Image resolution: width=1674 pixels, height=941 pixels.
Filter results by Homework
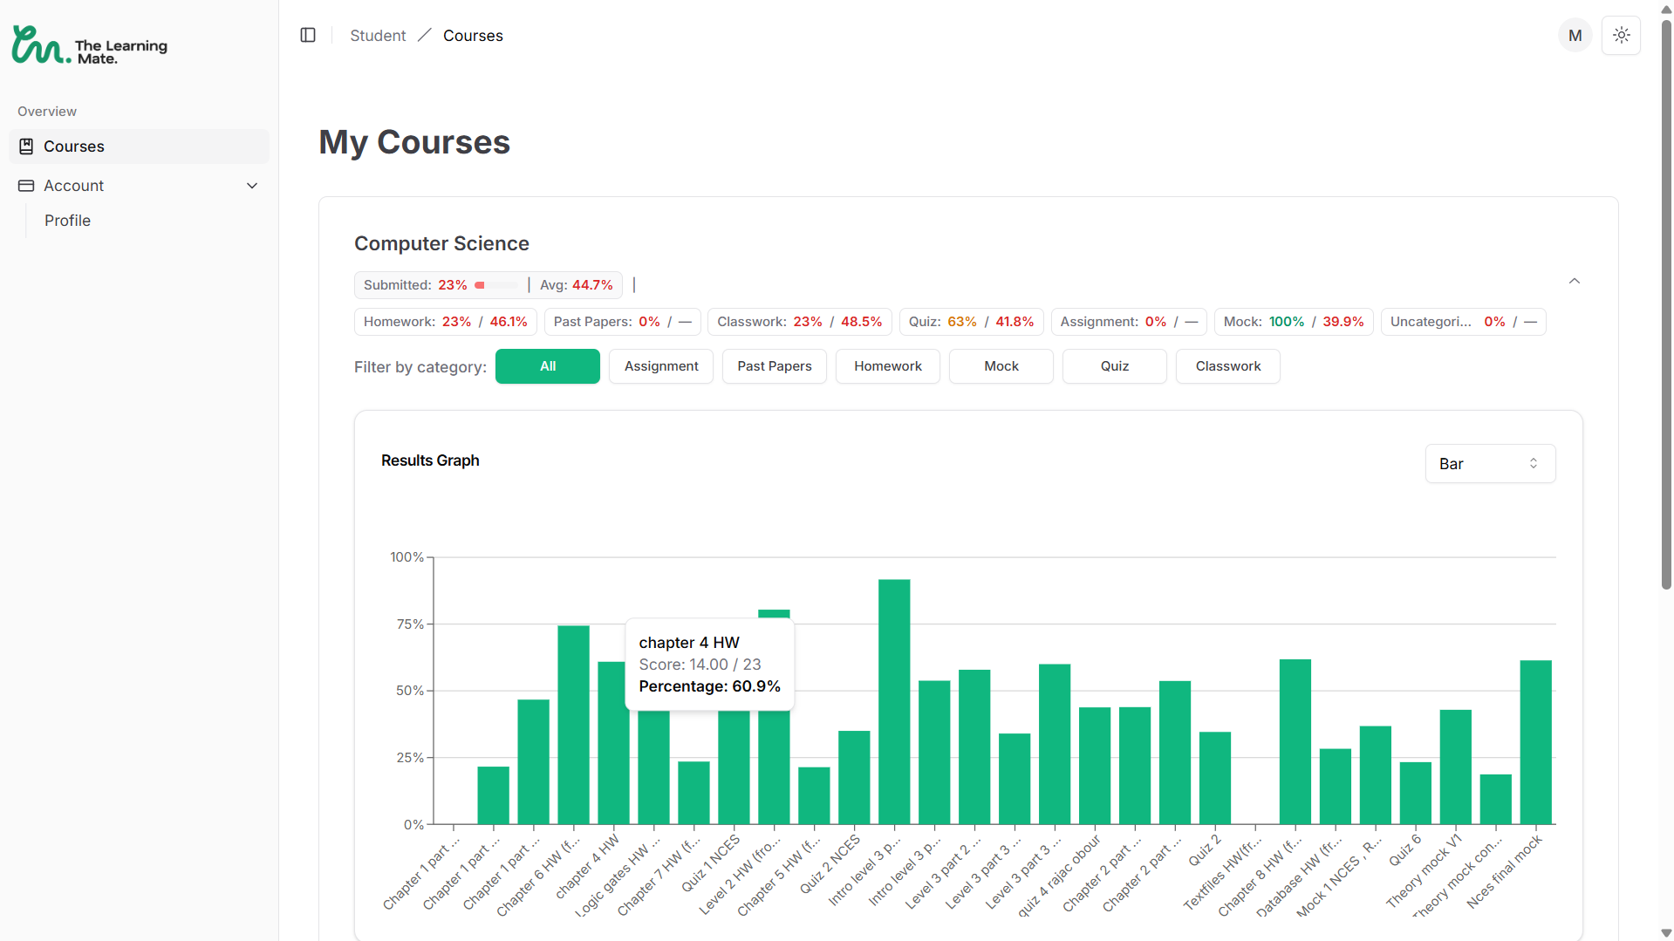click(x=888, y=366)
